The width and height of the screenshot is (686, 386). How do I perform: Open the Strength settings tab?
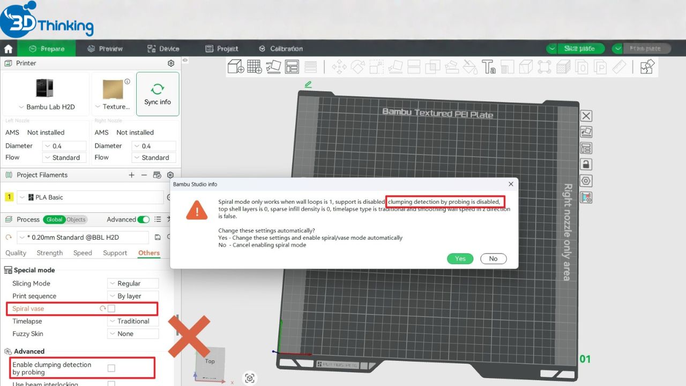pos(50,253)
